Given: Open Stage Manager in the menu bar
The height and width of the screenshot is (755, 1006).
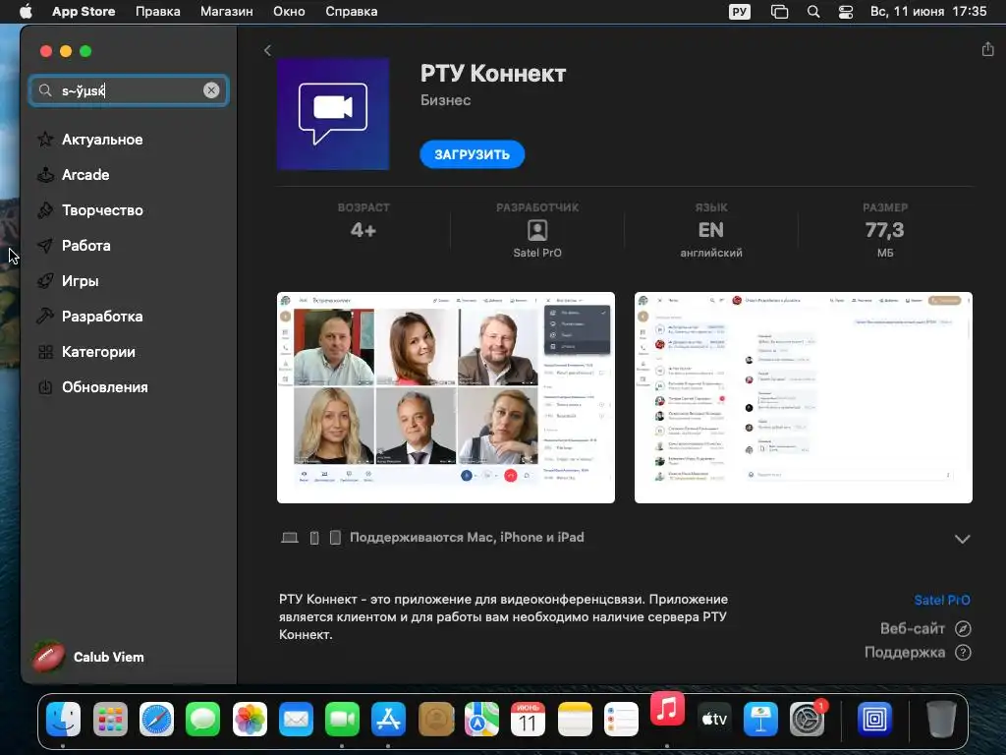Looking at the screenshot, I should point(779,12).
